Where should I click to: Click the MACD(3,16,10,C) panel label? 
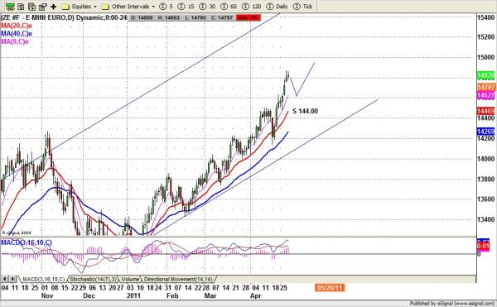point(27,242)
